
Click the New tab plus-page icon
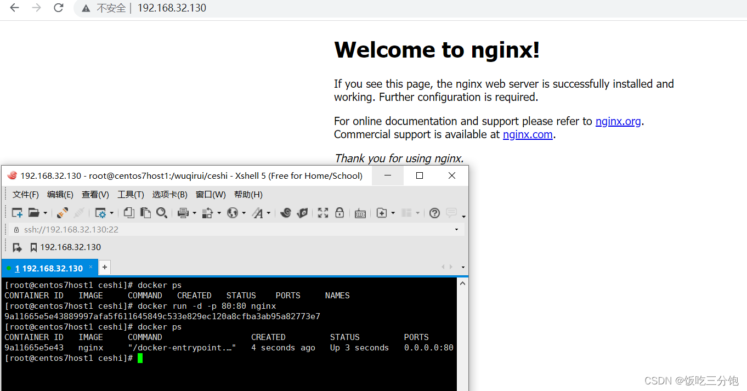[382, 213]
